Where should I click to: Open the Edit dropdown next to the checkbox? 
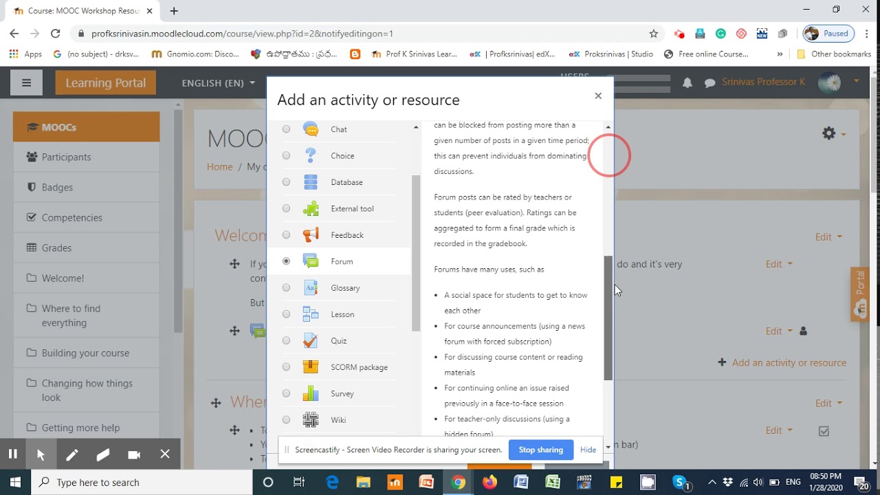click(x=779, y=430)
